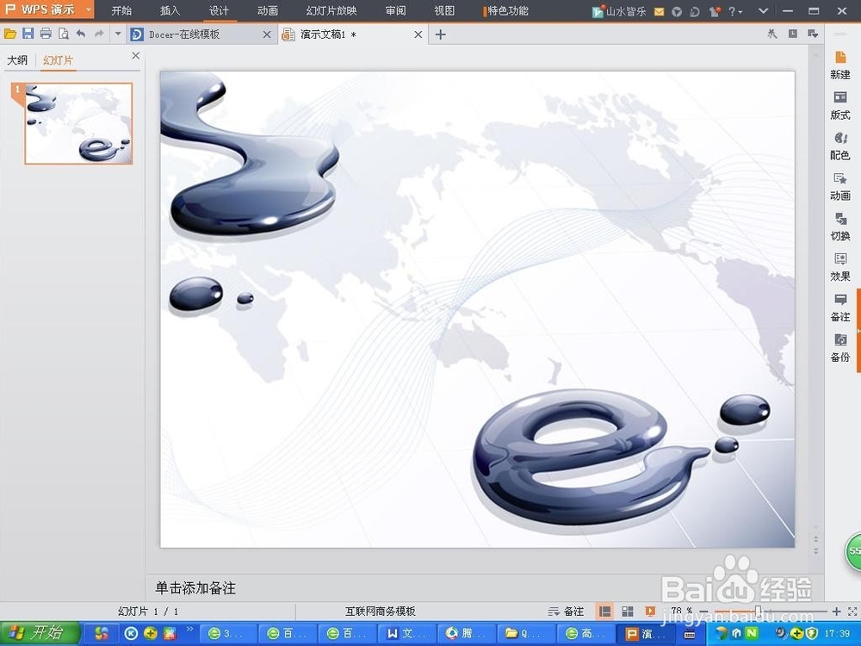The width and height of the screenshot is (861, 646).
Task: Open the WPS 演示 application menu dropdown
Action: (89, 9)
